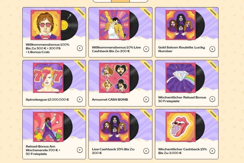Viewport: 244px width, 163px height.
Task: Click the CASINO ribbon on the Spinoleague card
Action: pos(81,65)
